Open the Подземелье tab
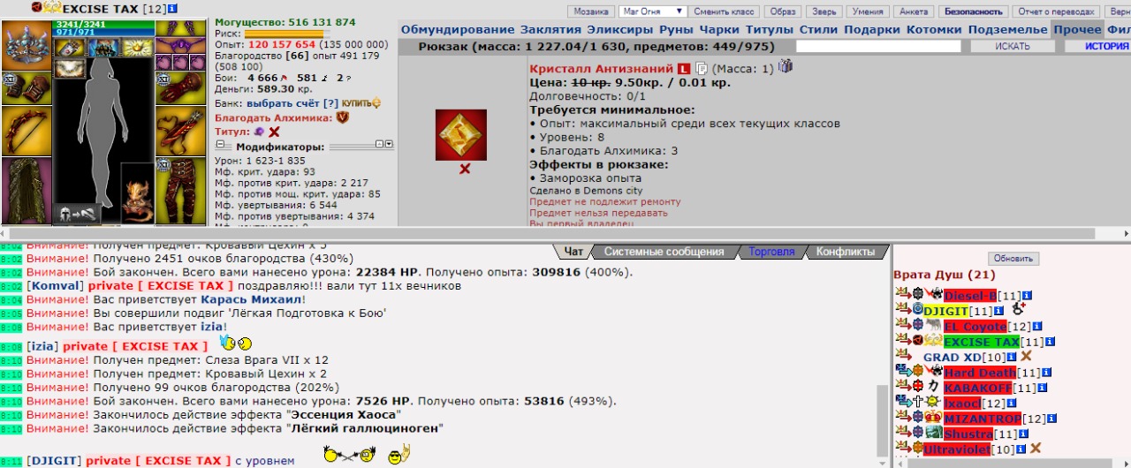 coord(1007,29)
